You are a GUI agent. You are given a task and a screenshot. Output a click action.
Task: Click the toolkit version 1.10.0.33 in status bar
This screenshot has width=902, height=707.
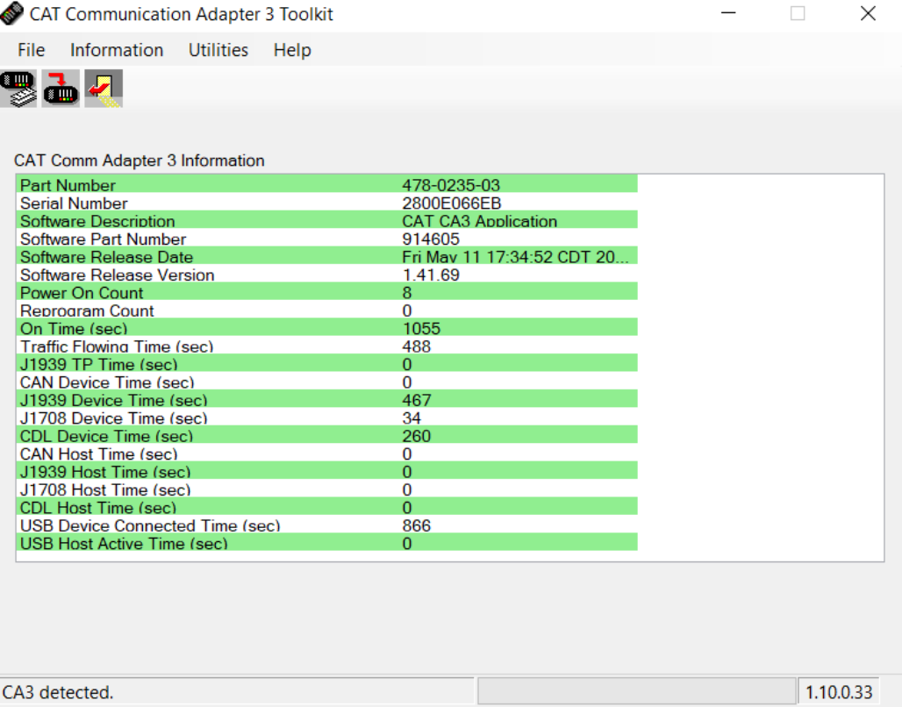click(x=839, y=692)
